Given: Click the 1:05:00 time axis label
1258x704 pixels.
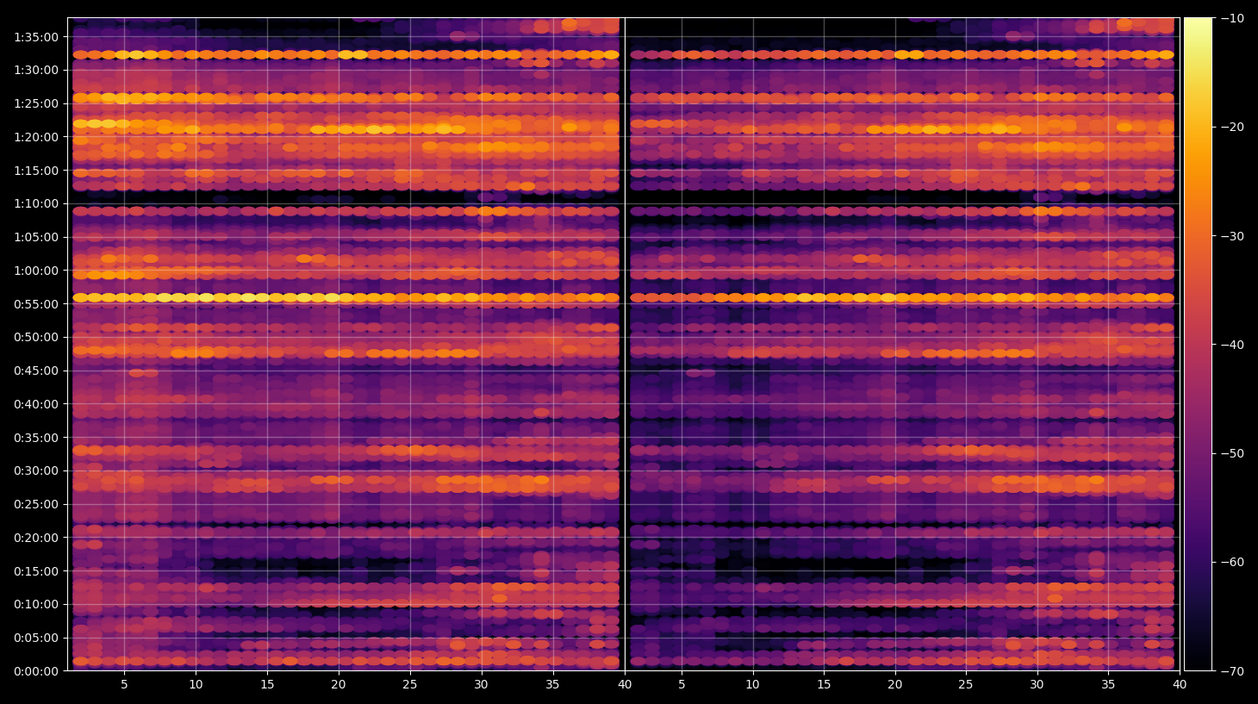Looking at the screenshot, I should pos(36,237).
